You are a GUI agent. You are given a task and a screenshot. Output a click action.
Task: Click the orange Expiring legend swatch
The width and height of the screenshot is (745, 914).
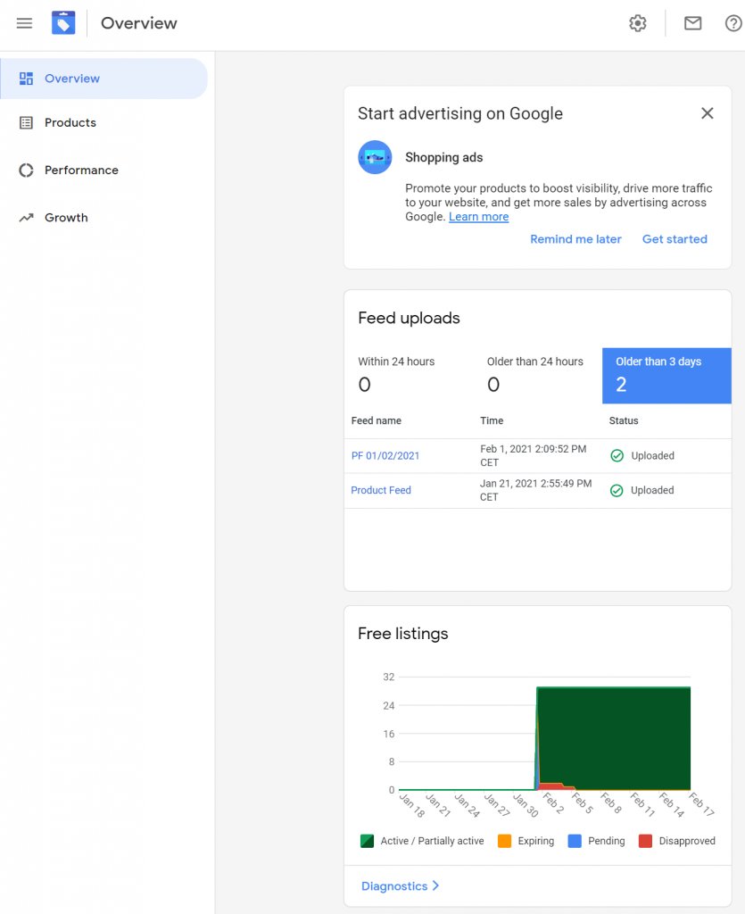[x=504, y=841]
